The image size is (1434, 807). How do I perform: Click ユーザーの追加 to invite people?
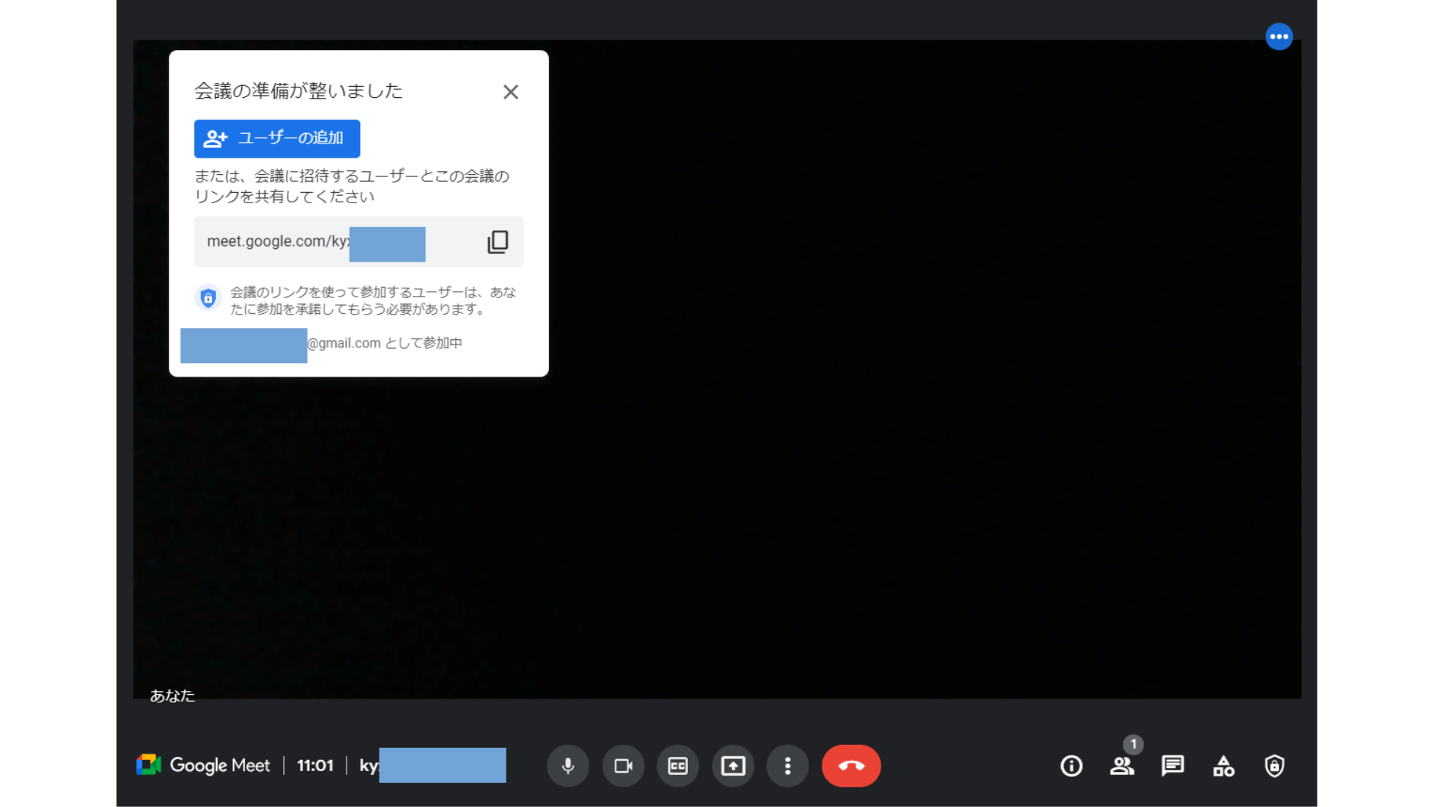tap(276, 138)
